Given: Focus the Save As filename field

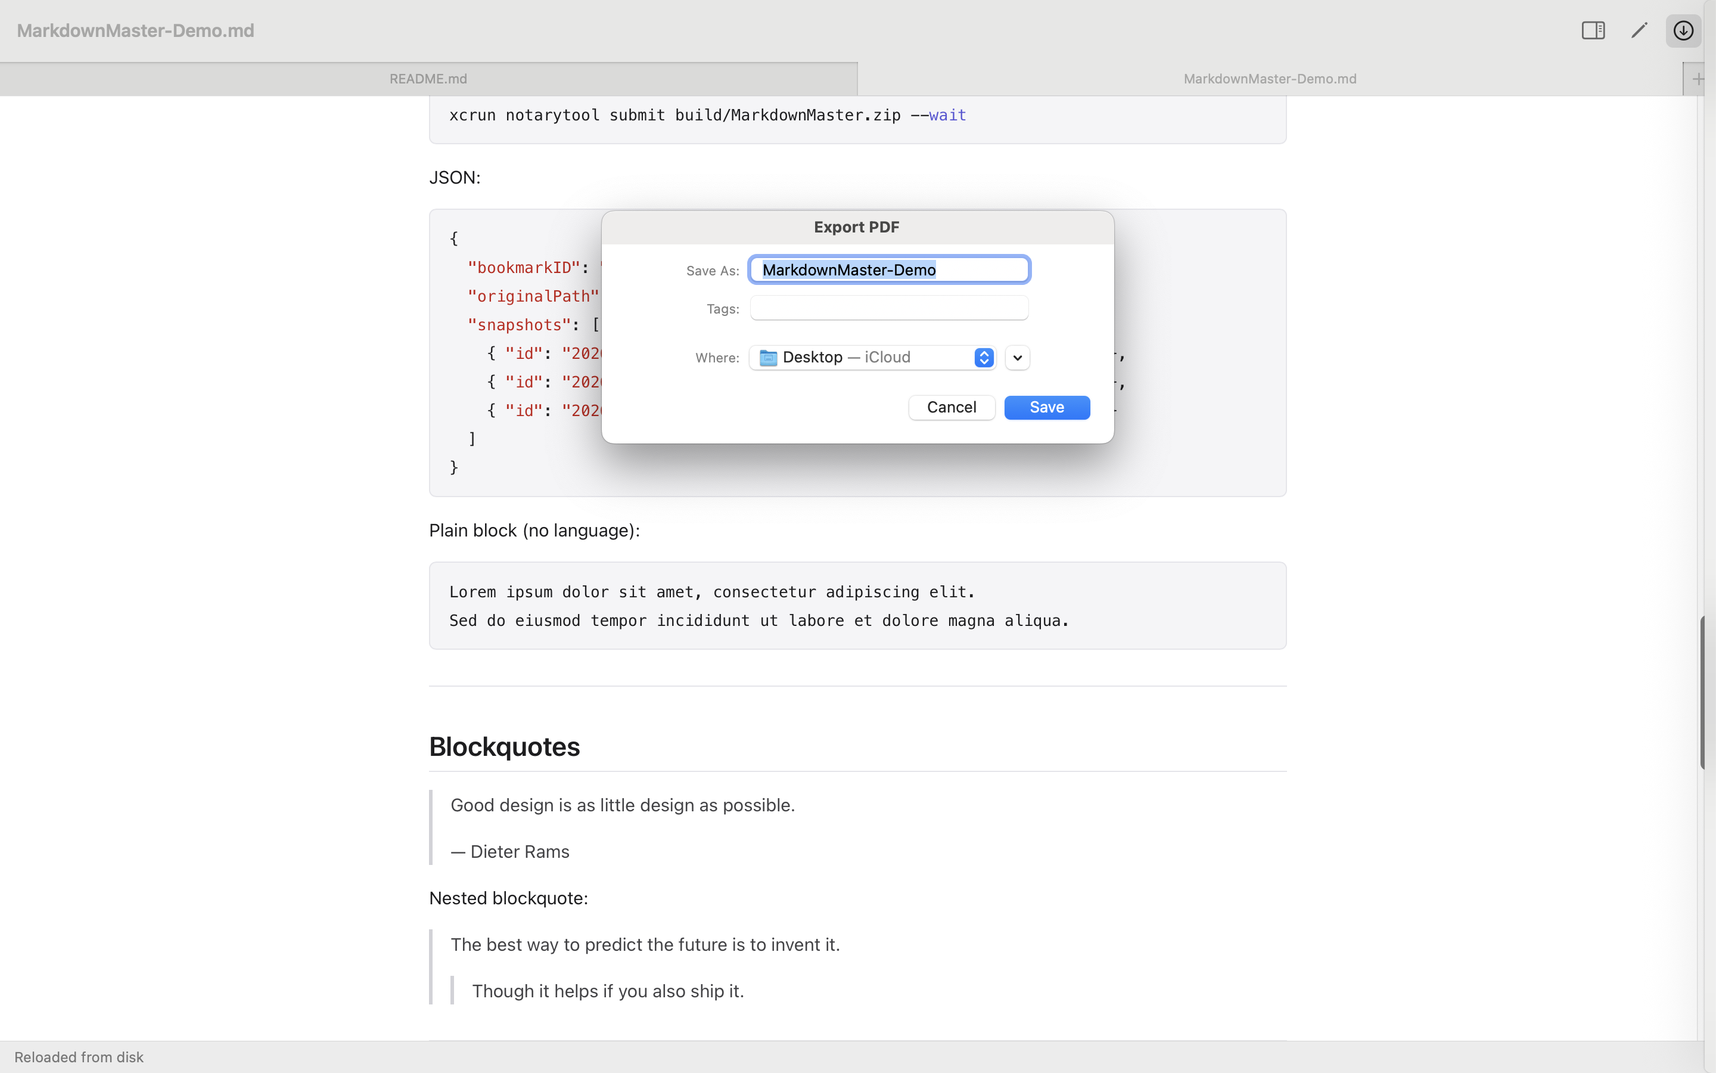Looking at the screenshot, I should click(889, 269).
